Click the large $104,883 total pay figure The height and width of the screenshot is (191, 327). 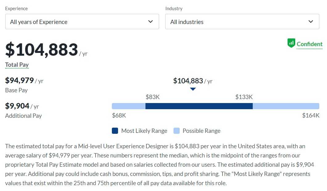[42, 50]
